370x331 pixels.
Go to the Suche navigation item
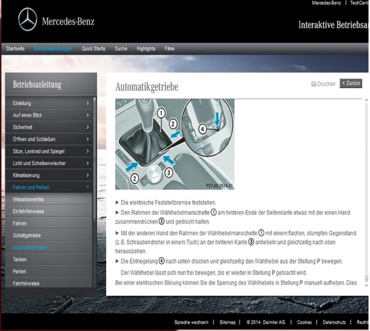pyautogui.click(x=121, y=48)
